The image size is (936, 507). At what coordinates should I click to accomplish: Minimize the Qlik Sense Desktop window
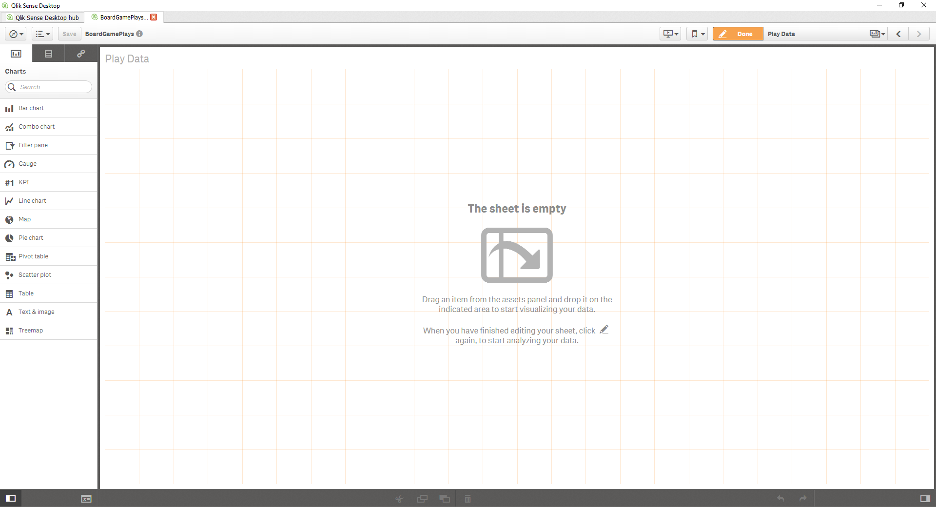tap(879, 5)
